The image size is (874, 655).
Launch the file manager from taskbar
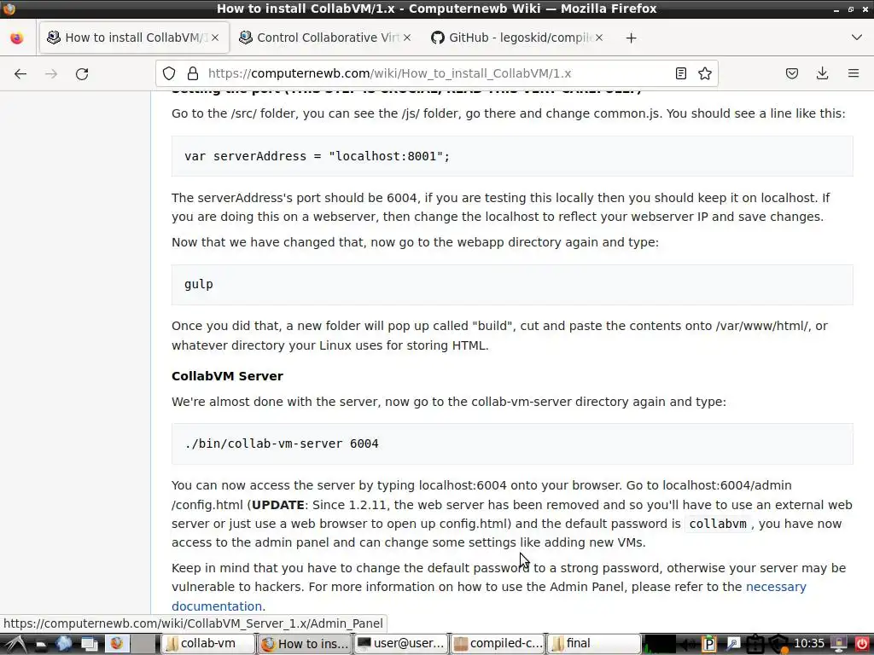[40, 644]
